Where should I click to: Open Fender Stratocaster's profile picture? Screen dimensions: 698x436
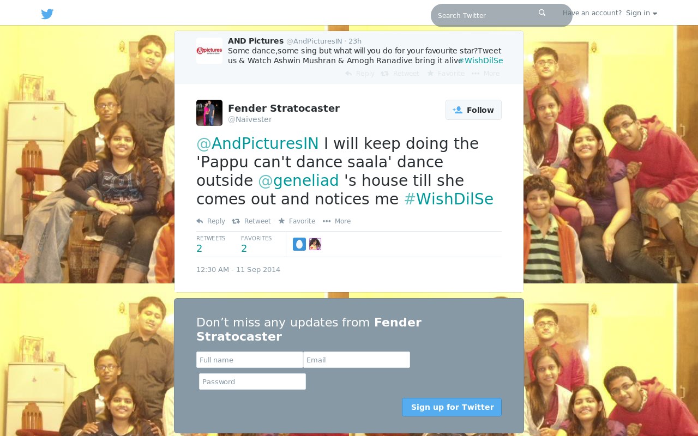209,113
